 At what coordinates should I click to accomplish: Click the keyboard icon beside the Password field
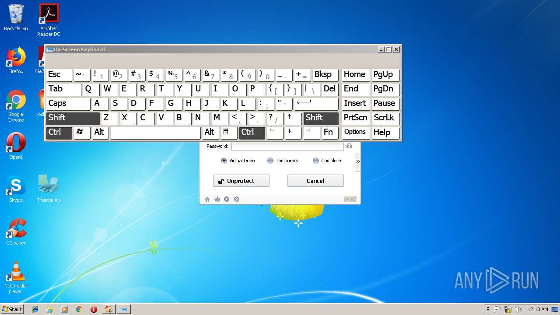[x=349, y=146]
